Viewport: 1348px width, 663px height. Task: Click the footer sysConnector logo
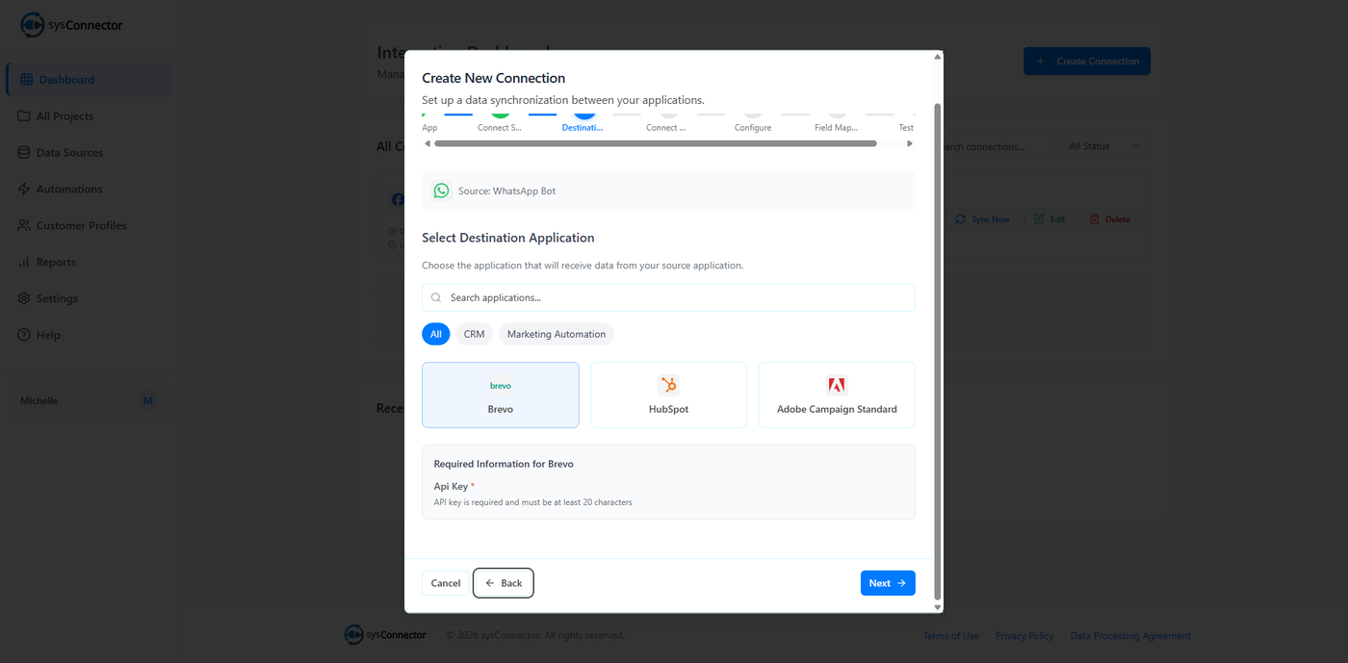click(385, 635)
